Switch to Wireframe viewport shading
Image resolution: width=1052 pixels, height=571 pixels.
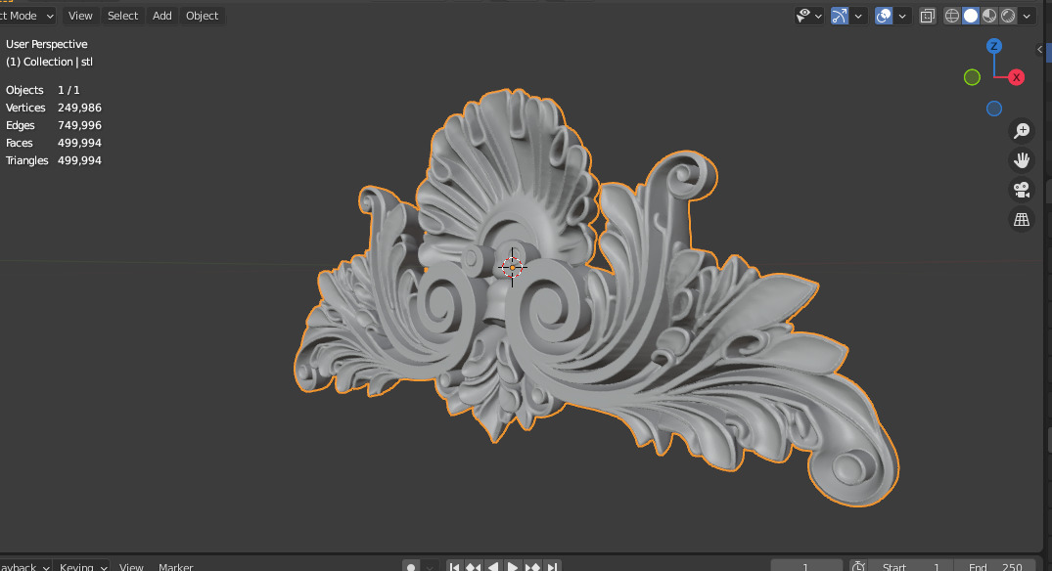pyautogui.click(x=951, y=16)
